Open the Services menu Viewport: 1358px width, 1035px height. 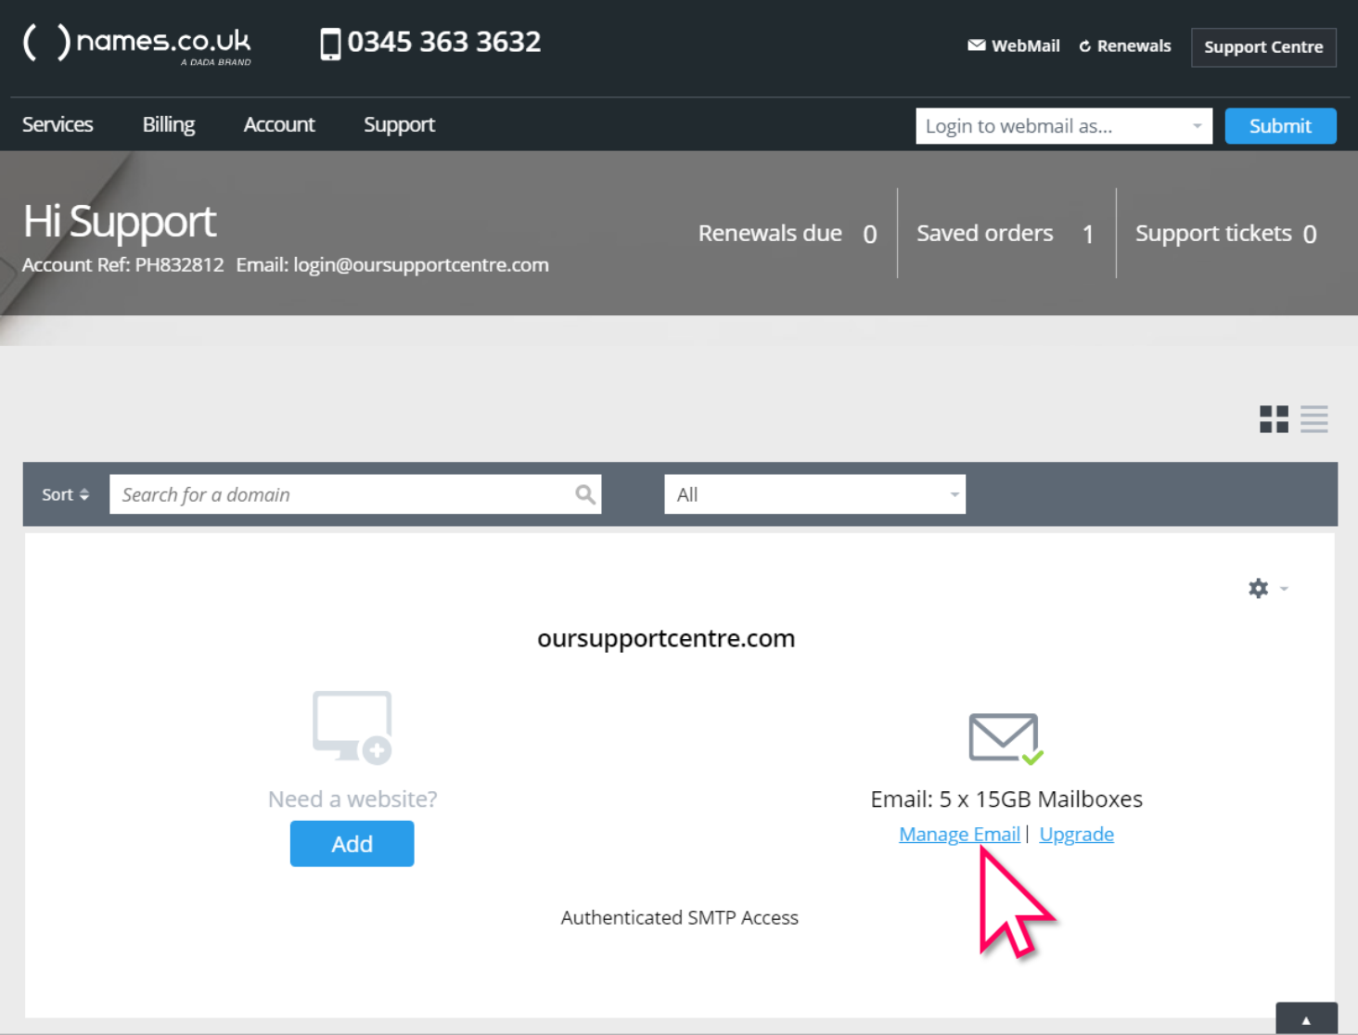tap(58, 124)
